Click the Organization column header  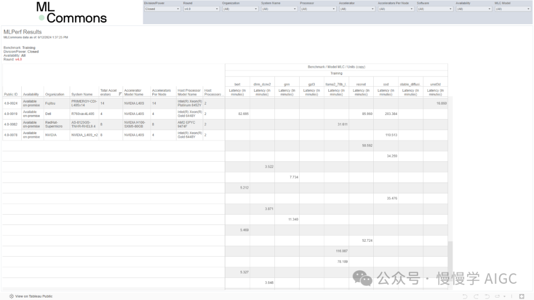(54, 94)
